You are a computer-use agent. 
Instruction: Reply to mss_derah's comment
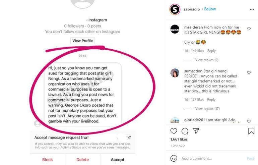point(211,51)
